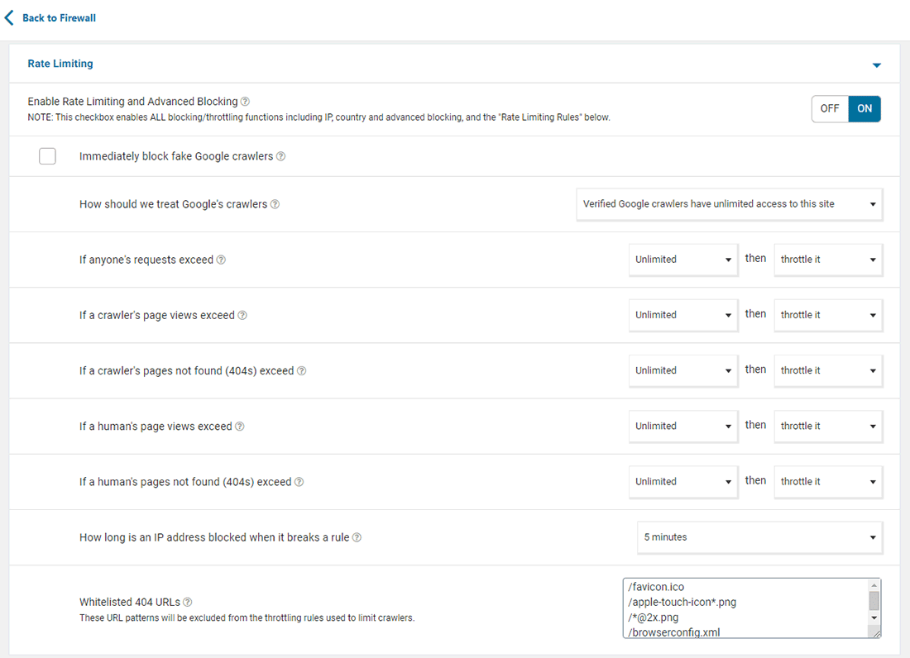Open limit dropdown for anyone's requests
This screenshot has width=910, height=658.
(682, 260)
